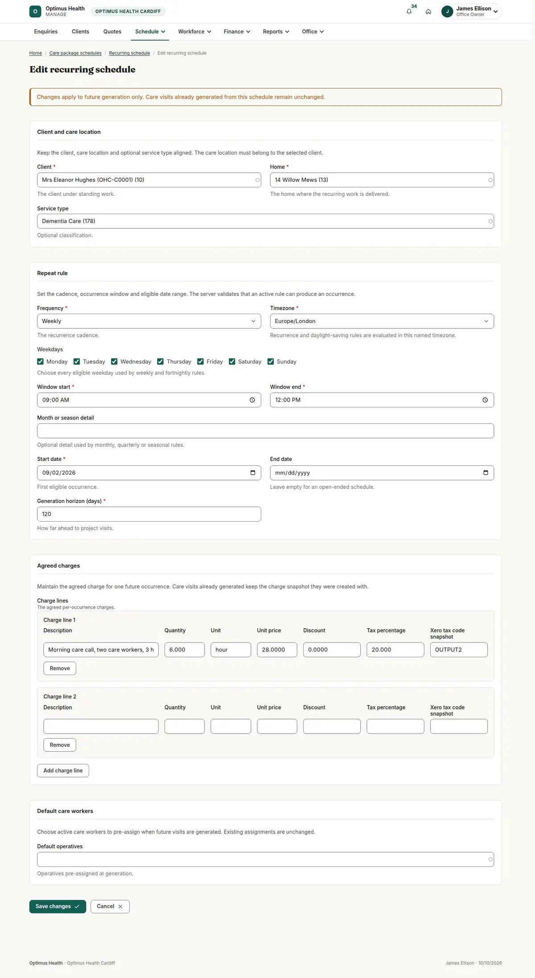The image size is (535, 978).
Task: Open the Window start clock picker icon
Action: pyautogui.click(x=252, y=400)
